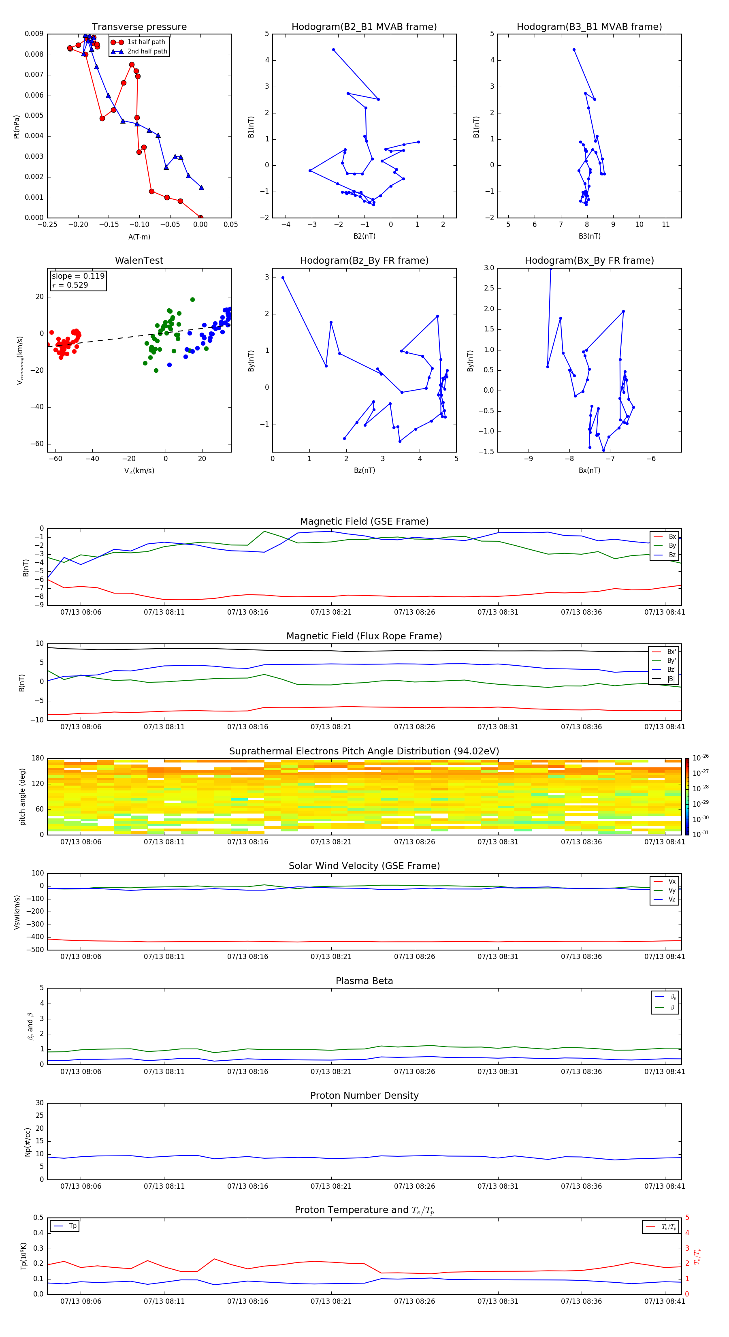Screen dimensions: 729x1337
Task: Click the Vy legend entry
Action: point(665,890)
